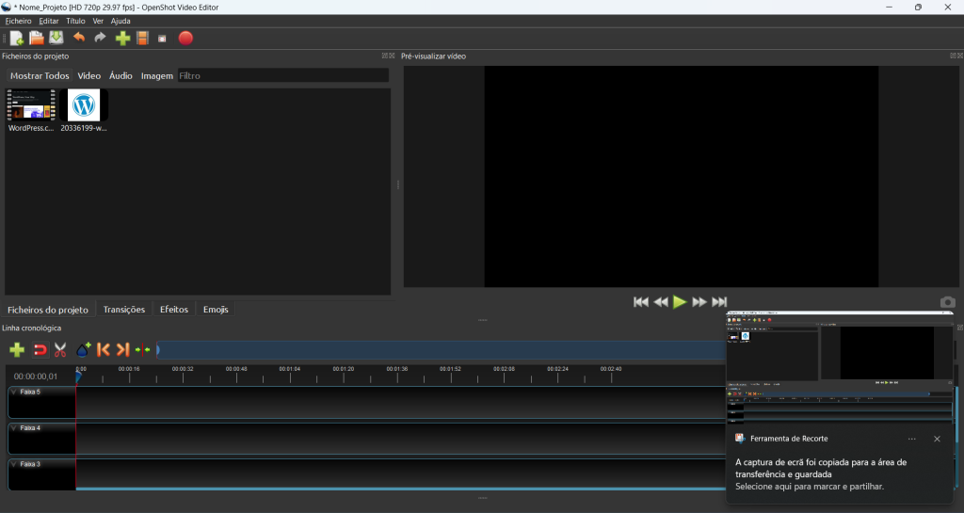Show only Vídeo files in filter

89,75
